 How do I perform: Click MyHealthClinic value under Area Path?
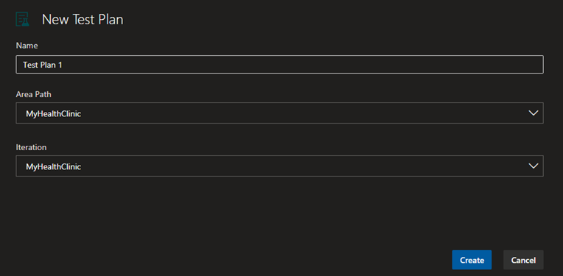[53, 113]
